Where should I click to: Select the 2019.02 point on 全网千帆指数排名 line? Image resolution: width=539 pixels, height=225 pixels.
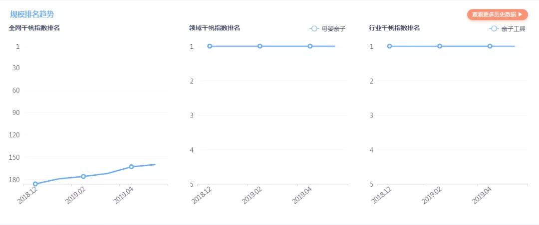(x=83, y=177)
